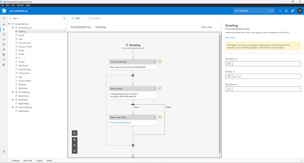This screenshot has width=304, height=163.
Task: Open the Add dropdown
Action: (14, 18)
